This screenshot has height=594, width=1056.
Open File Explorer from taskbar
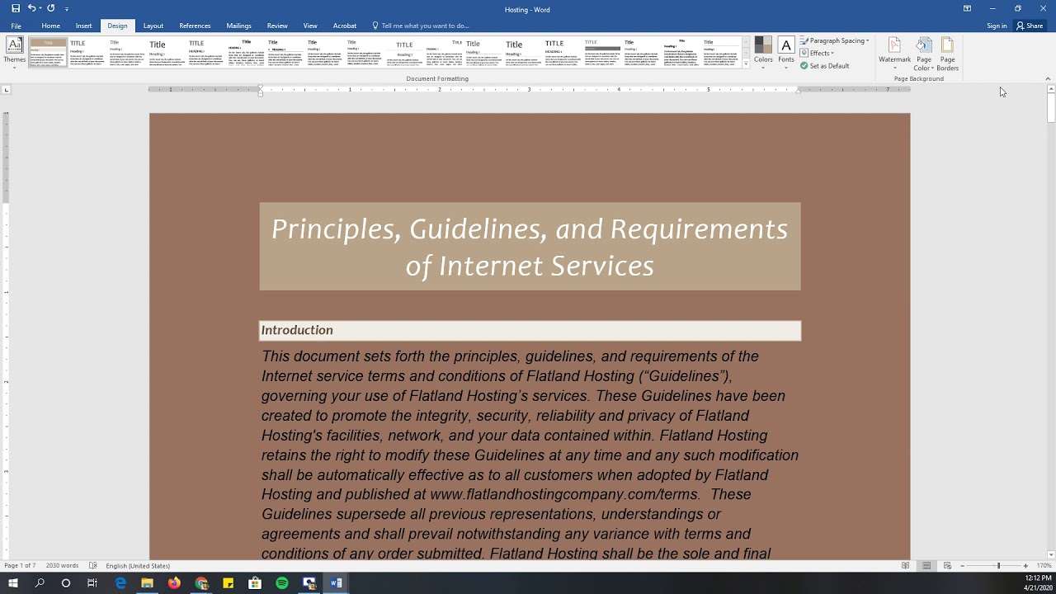(x=147, y=583)
